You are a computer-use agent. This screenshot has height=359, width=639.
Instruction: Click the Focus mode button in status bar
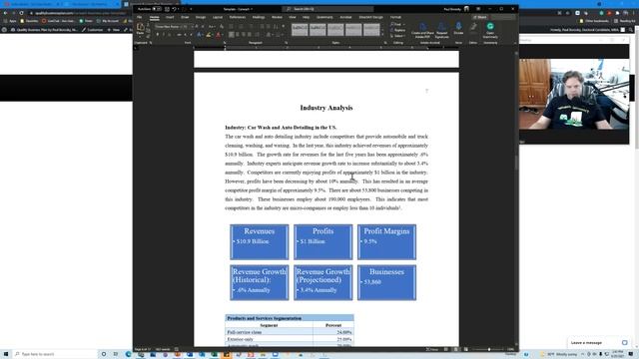(x=432, y=349)
